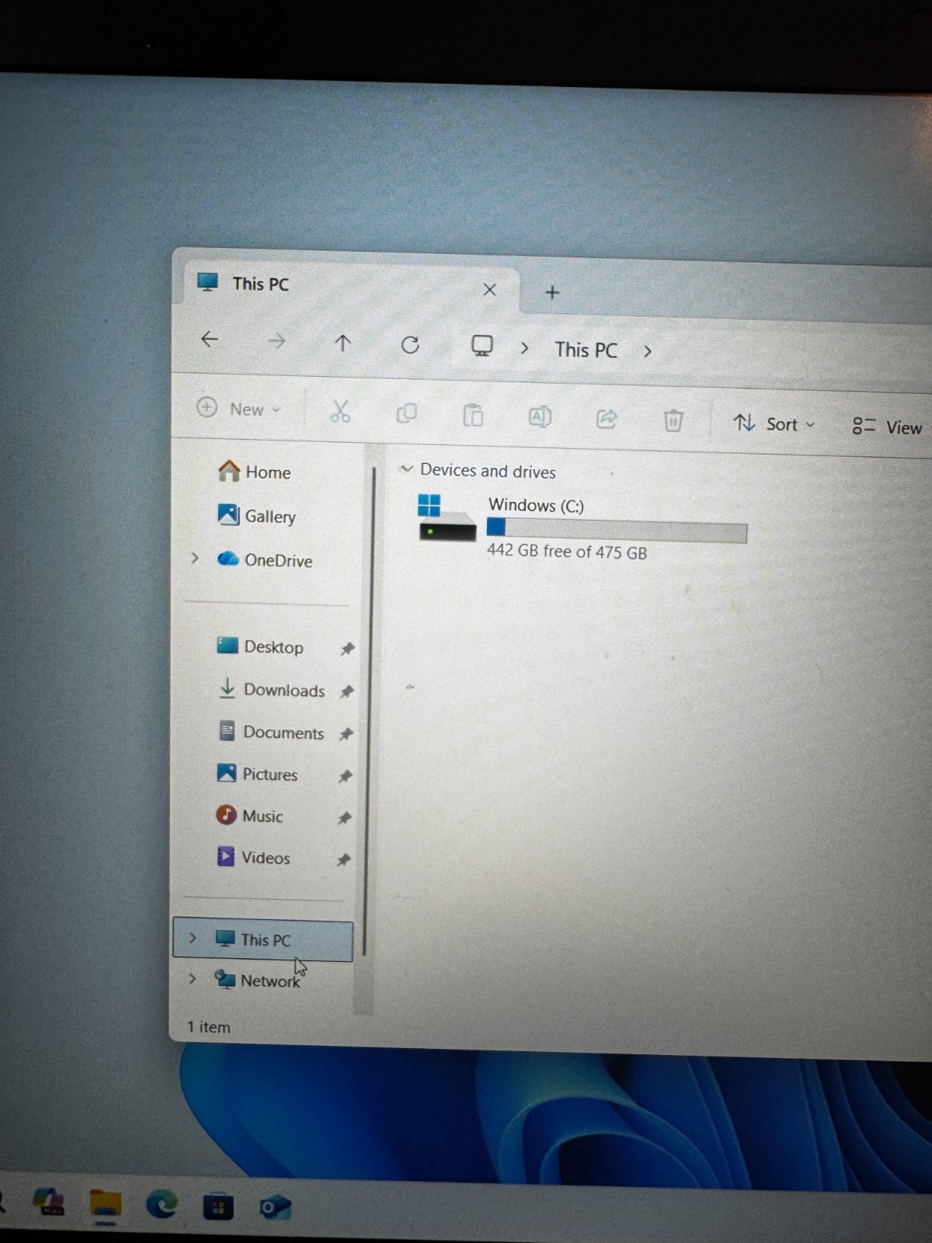
Task: Open a new tab with plus button
Action: 552,292
